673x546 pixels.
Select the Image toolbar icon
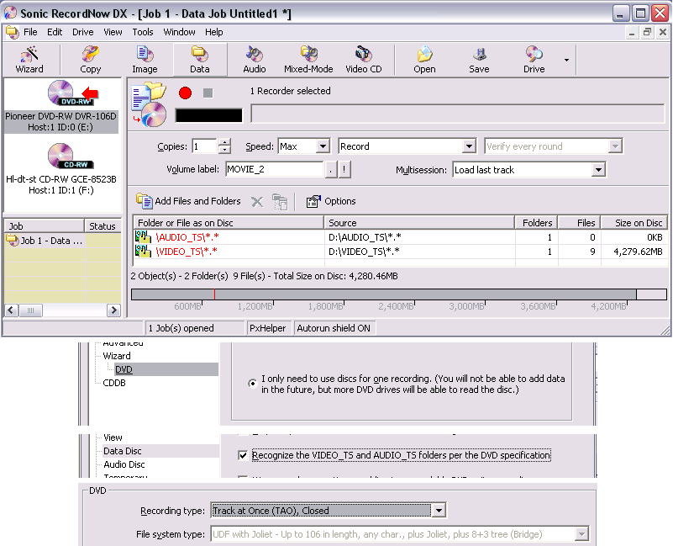145,60
